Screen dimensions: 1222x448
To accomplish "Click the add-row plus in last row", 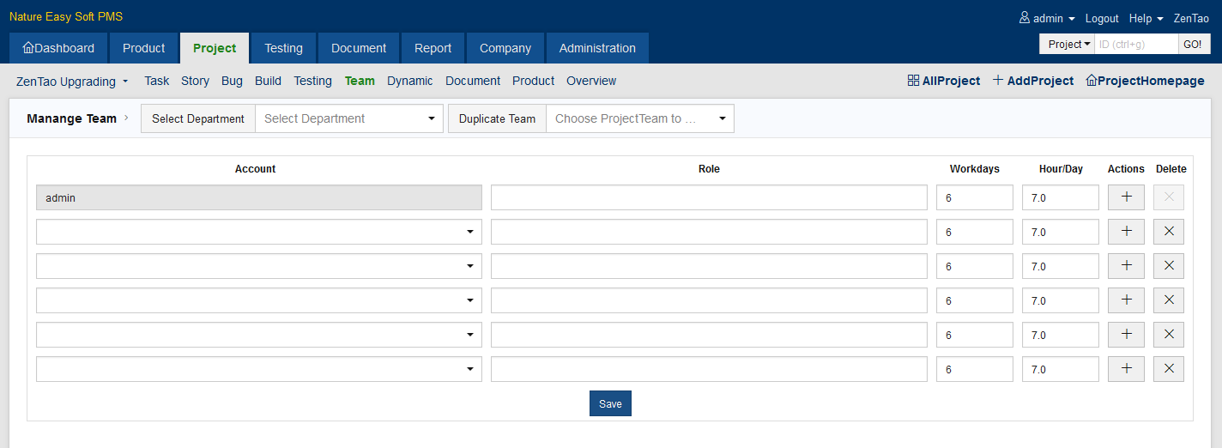I will pyautogui.click(x=1126, y=369).
